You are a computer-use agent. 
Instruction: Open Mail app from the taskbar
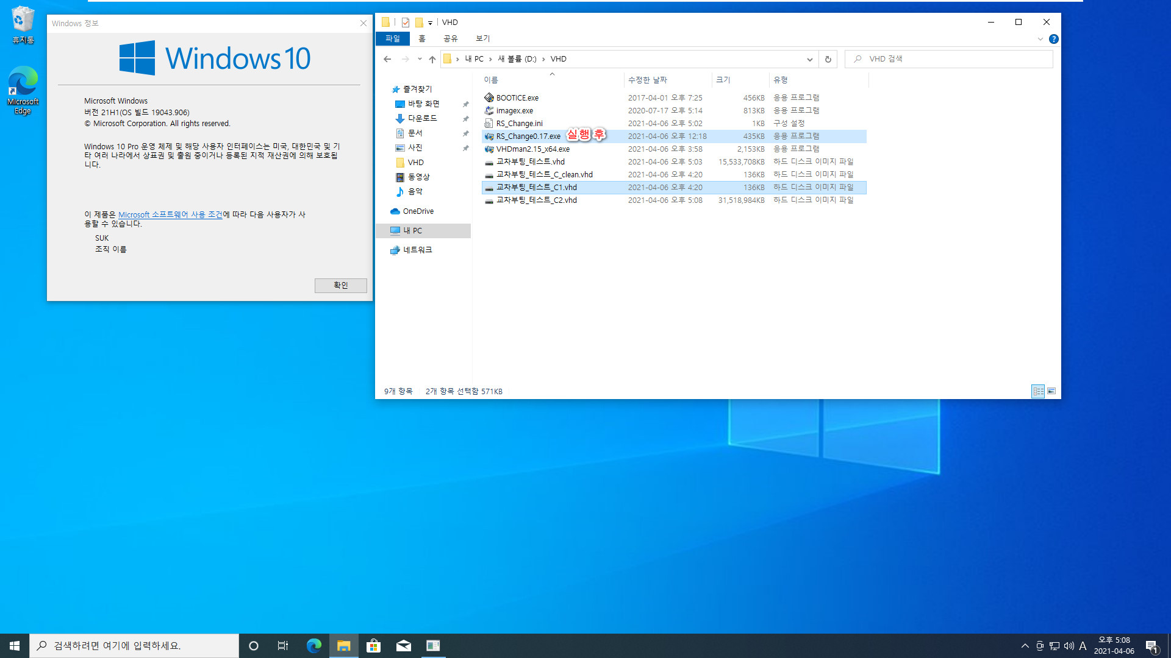(403, 646)
